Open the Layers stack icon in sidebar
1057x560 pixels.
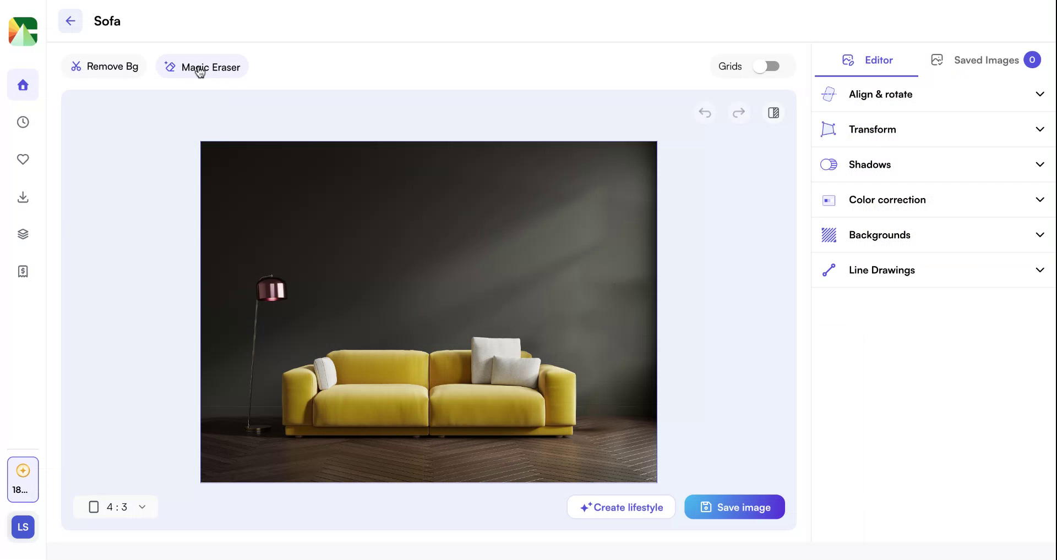(23, 233)
